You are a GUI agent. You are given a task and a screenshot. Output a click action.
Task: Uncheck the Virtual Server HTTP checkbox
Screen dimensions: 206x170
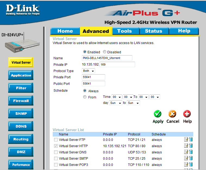(x=56, y=146)
